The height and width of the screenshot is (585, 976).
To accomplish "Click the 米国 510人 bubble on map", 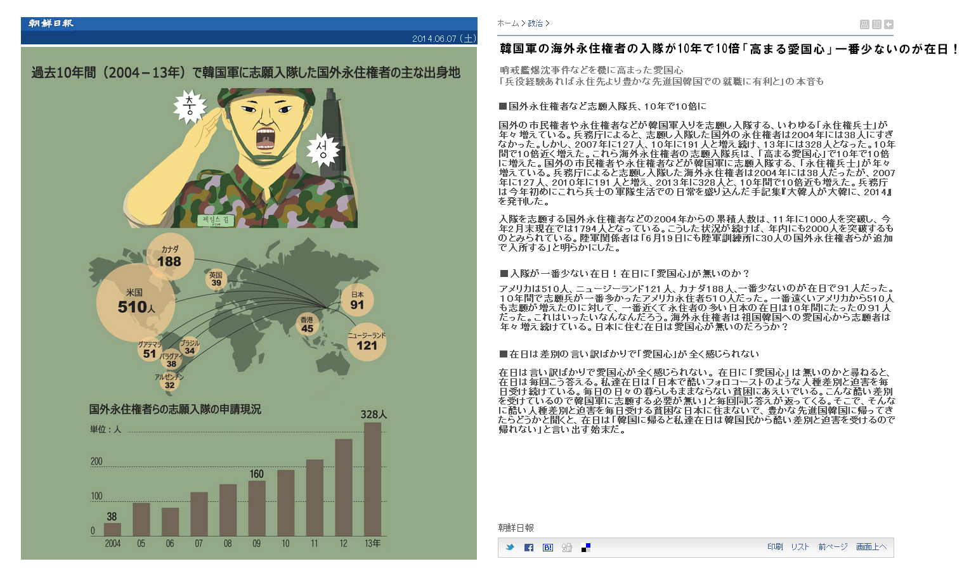I will pyautogui.click(x=135, y=302).
